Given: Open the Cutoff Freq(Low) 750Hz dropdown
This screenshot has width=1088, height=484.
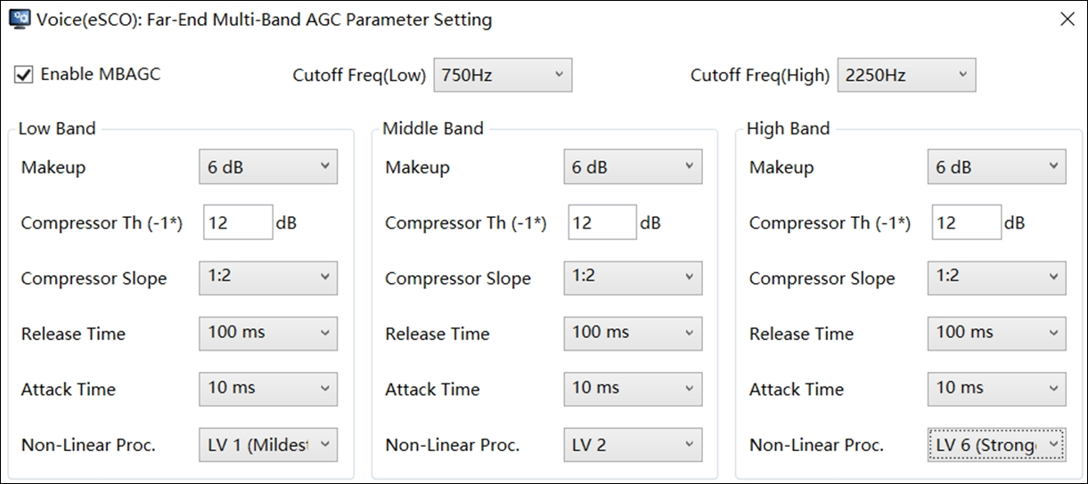Looking at the screenshot, I should pyautogui.click(x=503, y=76).
